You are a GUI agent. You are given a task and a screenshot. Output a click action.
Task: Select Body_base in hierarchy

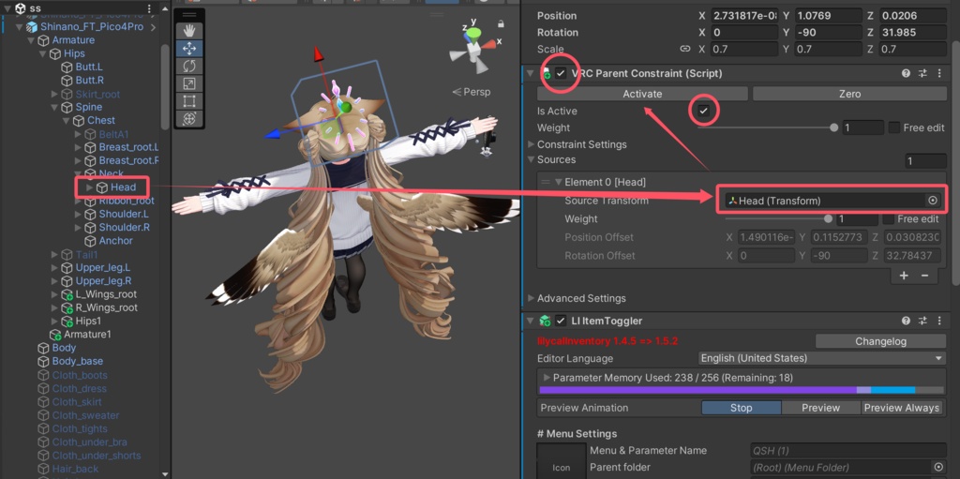click(78, 362)
